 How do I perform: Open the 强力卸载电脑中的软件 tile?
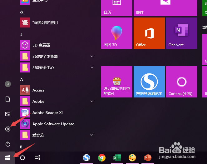click(x=117, y=82)
